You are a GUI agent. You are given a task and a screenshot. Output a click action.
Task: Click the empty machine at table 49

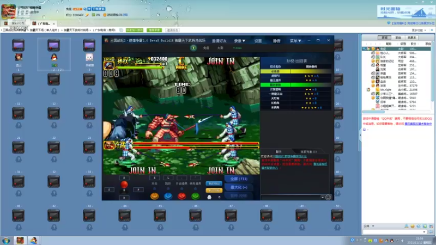[302, 216]
